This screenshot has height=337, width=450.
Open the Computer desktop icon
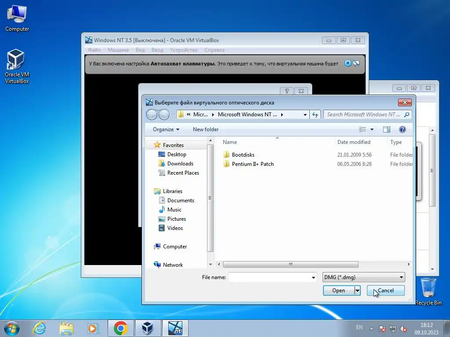17,18
